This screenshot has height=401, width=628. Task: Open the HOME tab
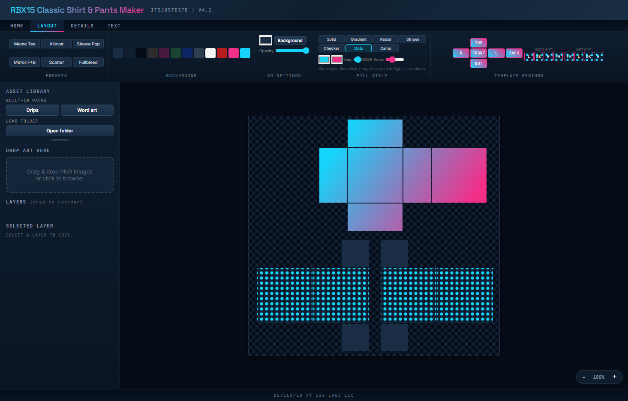pos(17,26)
